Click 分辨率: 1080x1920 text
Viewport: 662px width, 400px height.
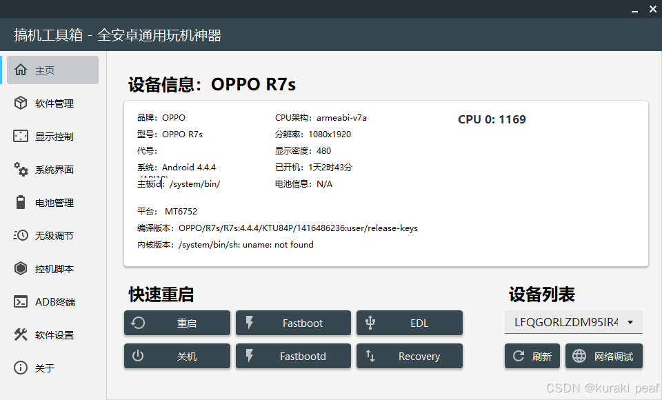click(x=313, y=134)
